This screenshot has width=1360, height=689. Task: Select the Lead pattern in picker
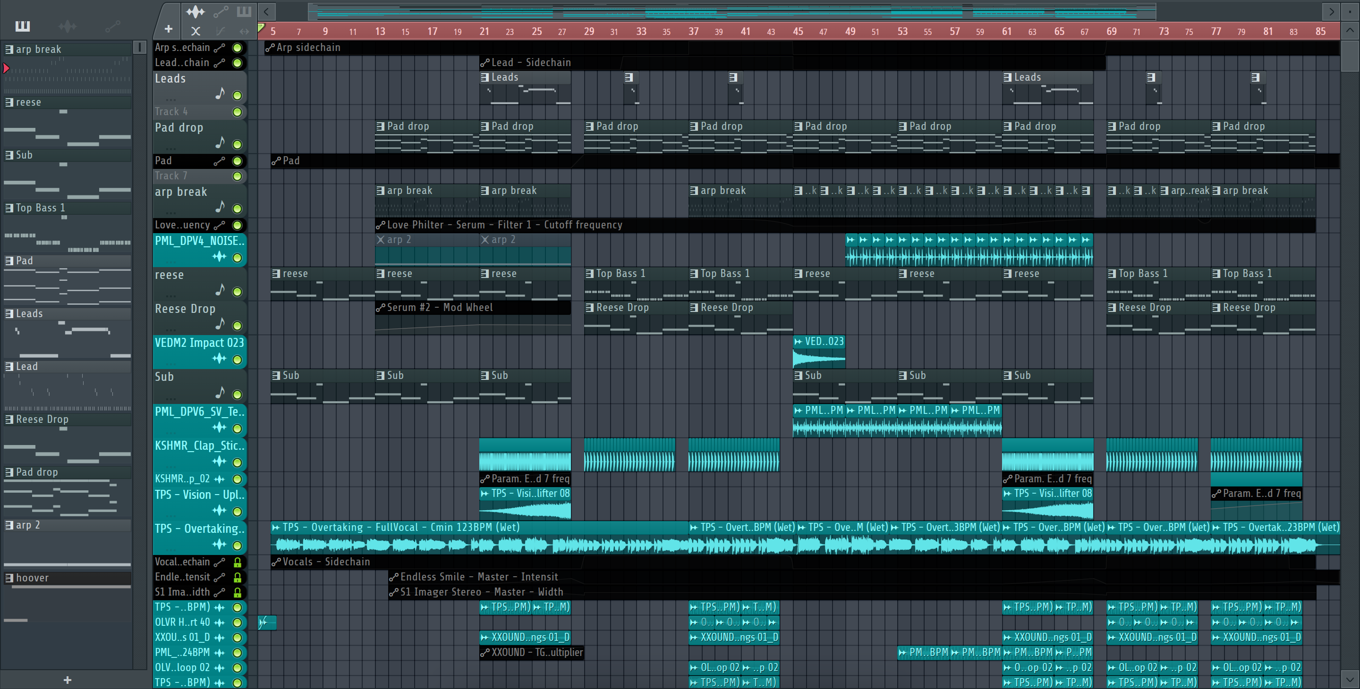(67, 367)
